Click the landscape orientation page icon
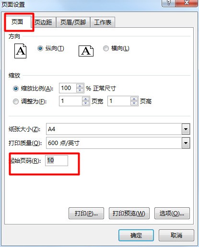 86,51
